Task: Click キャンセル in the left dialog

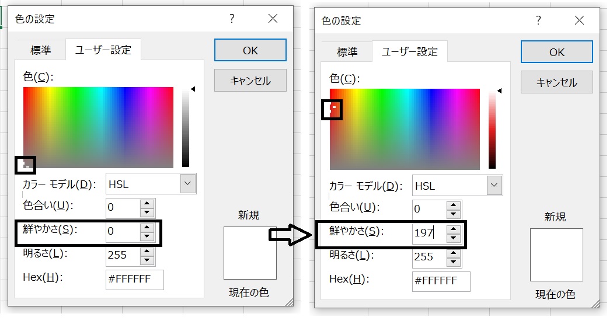Action: pyautogui.click(x=250, y=81)
